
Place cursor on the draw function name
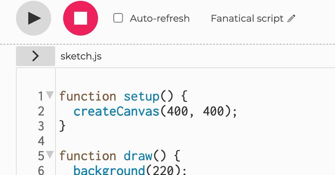click(x=138, y=156)
